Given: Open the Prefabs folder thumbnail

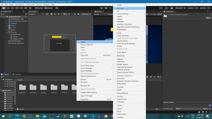Looking at the screenshot, I should point(54,89).
